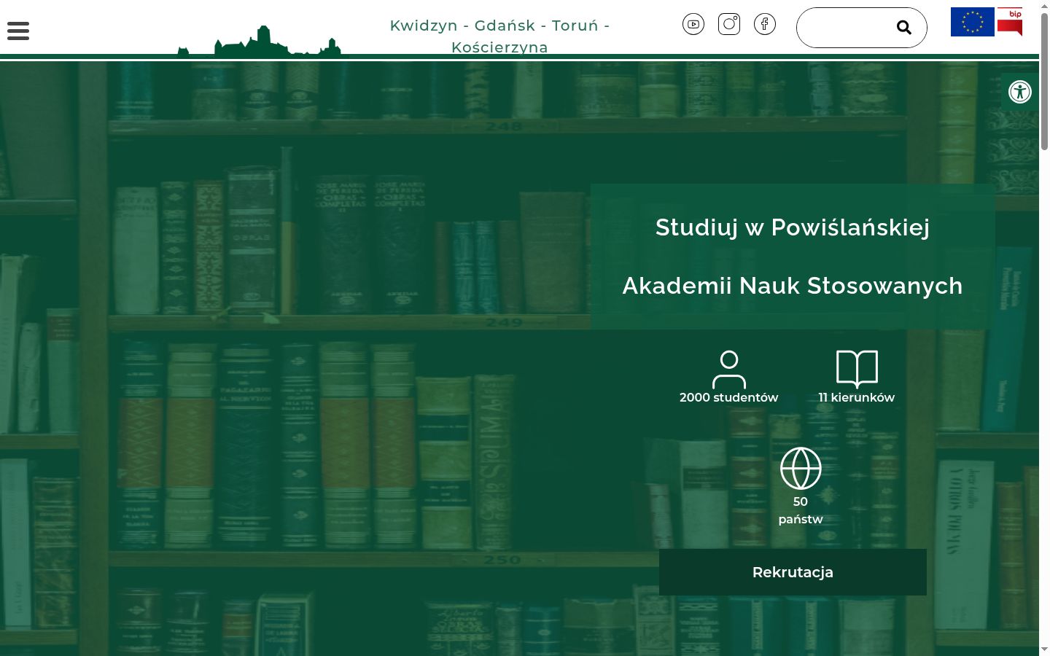Click the student person icon

pos(729,370)
